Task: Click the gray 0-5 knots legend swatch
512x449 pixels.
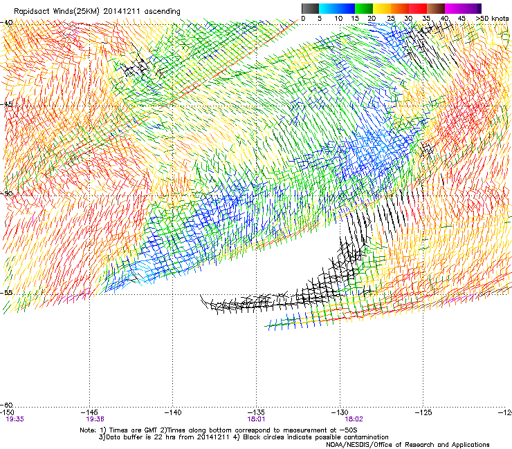Action: [310, 8]
